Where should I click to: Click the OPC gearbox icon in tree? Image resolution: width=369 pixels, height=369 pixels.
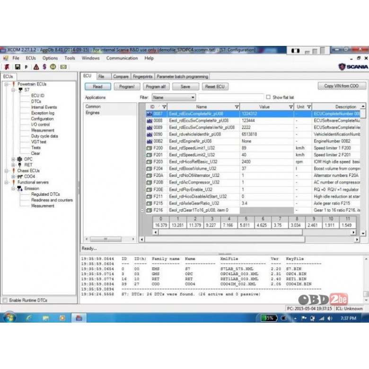[x=20, y=159]
